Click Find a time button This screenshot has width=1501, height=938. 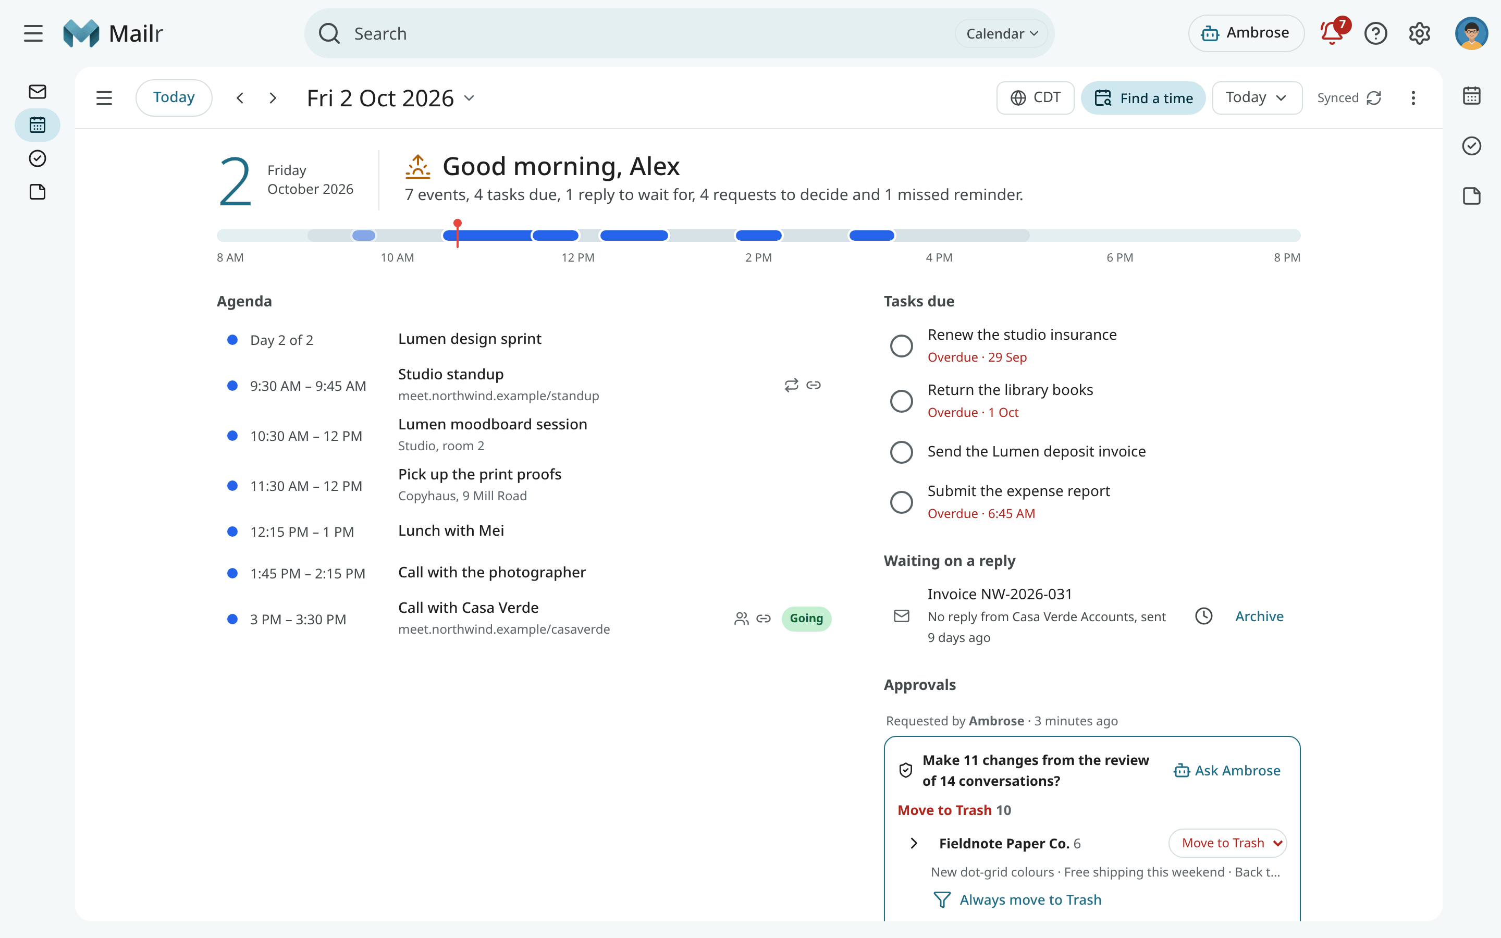(1143, 98)
